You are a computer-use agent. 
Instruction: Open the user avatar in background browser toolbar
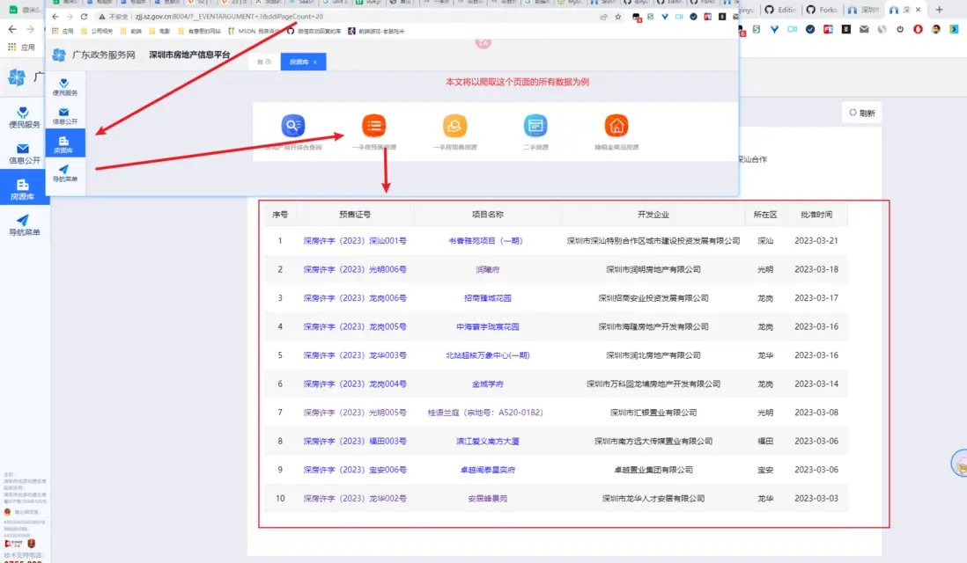click(936, 29)
